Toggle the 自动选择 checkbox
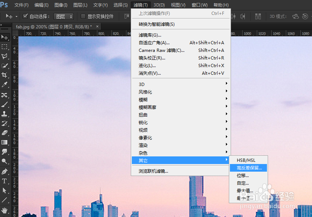 click(x=25, y=16)
